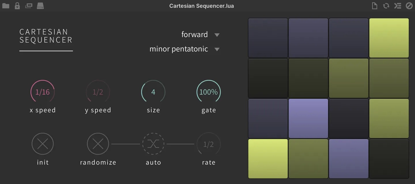Click the 'x speed' label
Viewport: 415px width, 184px height.
(43, 110)
